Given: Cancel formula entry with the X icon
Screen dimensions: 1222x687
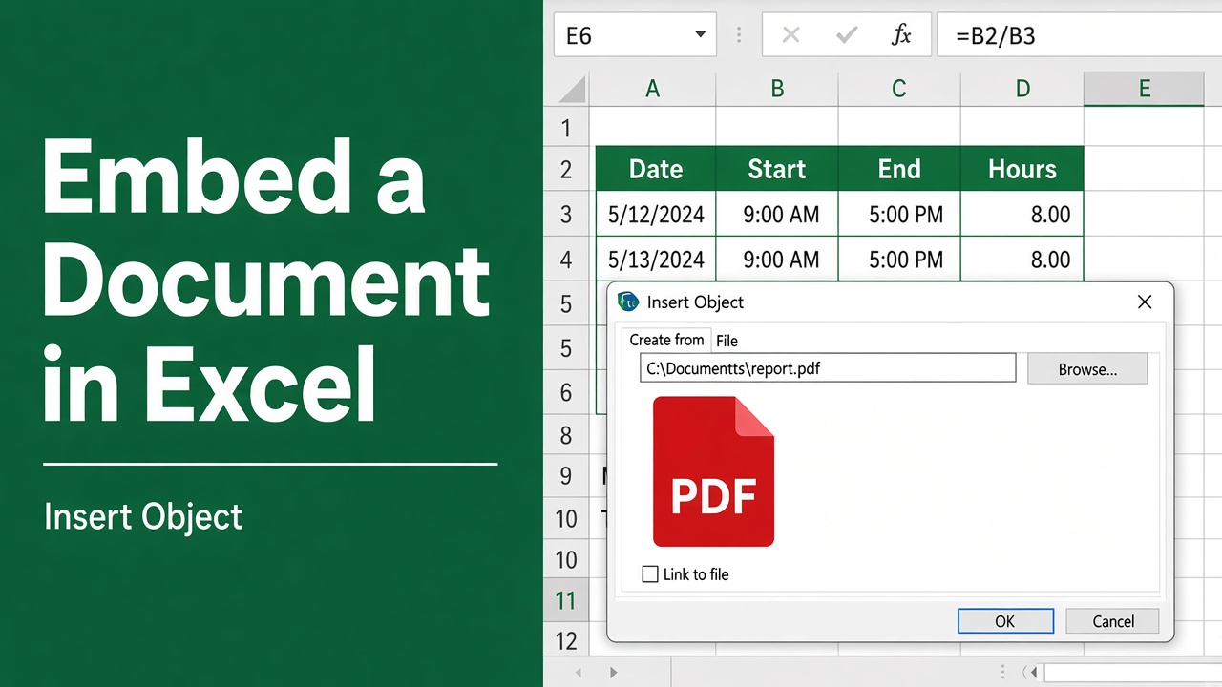Looking at the screenshot, I should tap(790, 35).
